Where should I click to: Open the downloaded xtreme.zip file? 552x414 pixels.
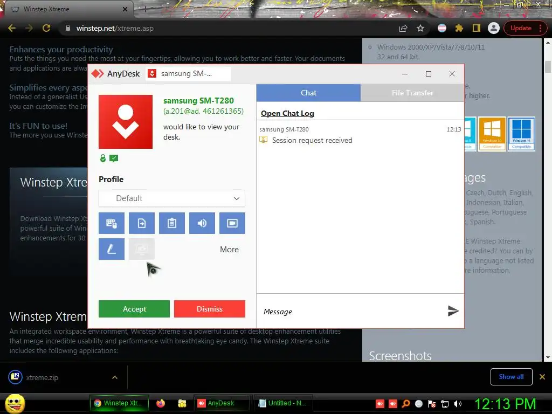42,377
